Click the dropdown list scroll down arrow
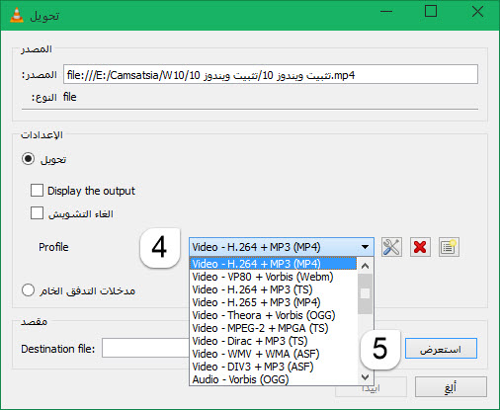500x410 pixels. (365, 376)
